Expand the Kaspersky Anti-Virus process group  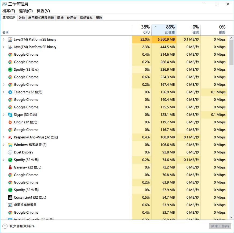(4, 137)
